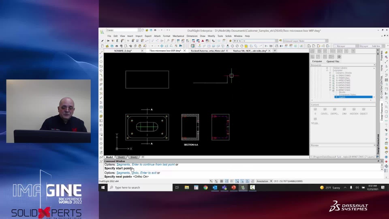Select the DIM layer item in Content panel
This screenshot has width=389, height=219.
coord(344,111)
